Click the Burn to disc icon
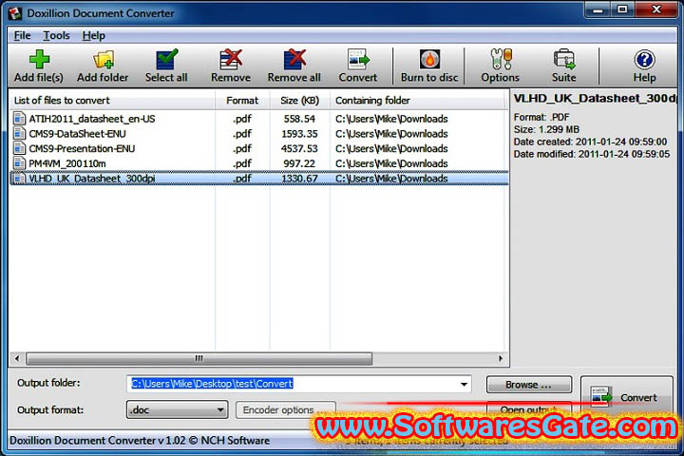Viewport: 684px width, 456px height. pos(429,59)
